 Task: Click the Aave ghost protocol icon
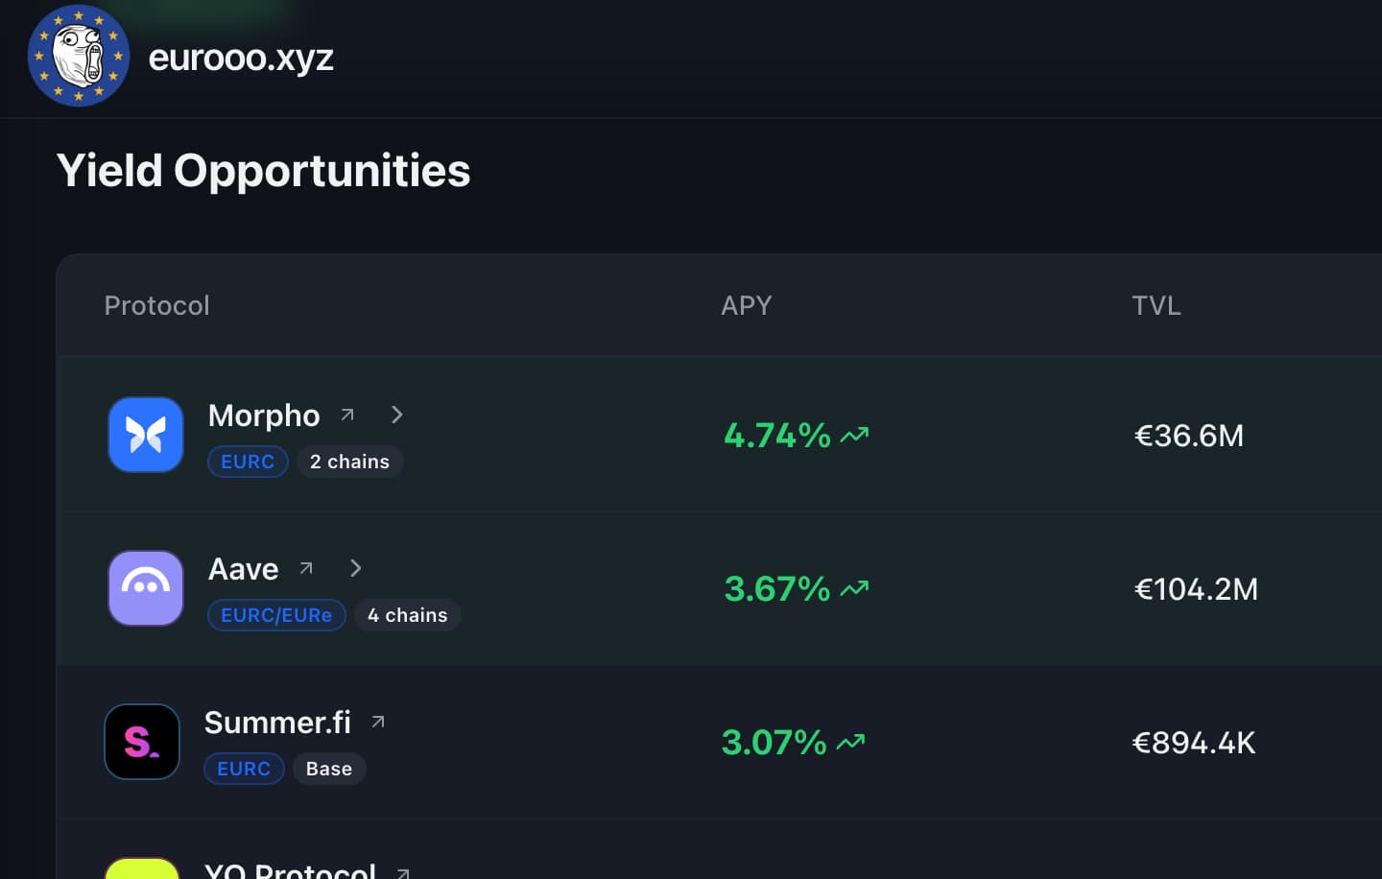click(x=146, y=588)
